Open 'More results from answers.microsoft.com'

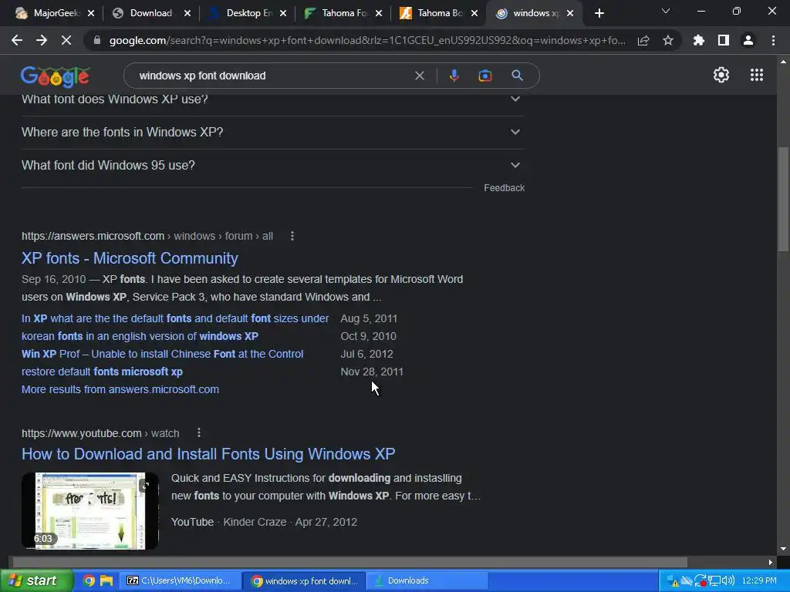click(120, 389)
